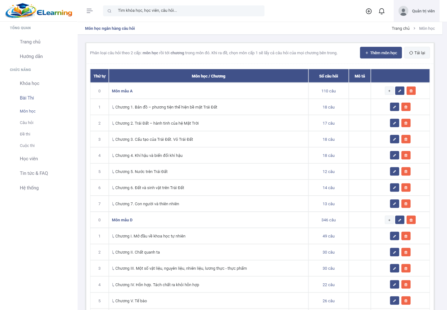Select Cuộc thi submenu item
This screenshot has width=447, height=310.
[x=27, y=146]
